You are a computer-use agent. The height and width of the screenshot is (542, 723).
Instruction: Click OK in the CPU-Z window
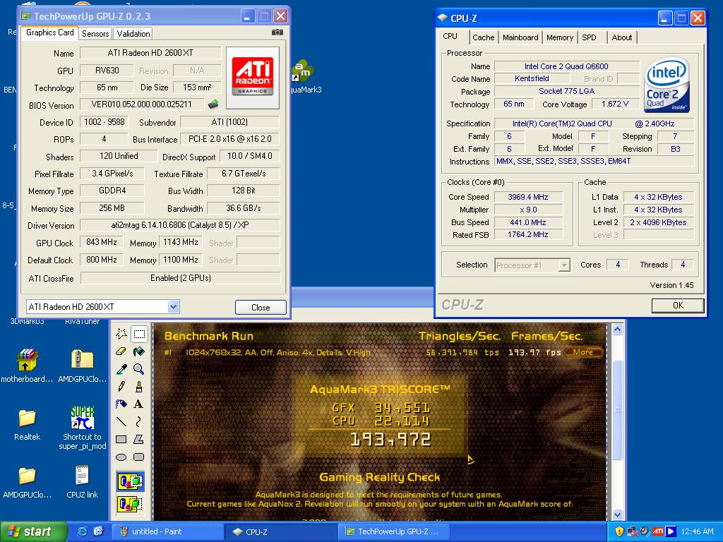(678, 305)
